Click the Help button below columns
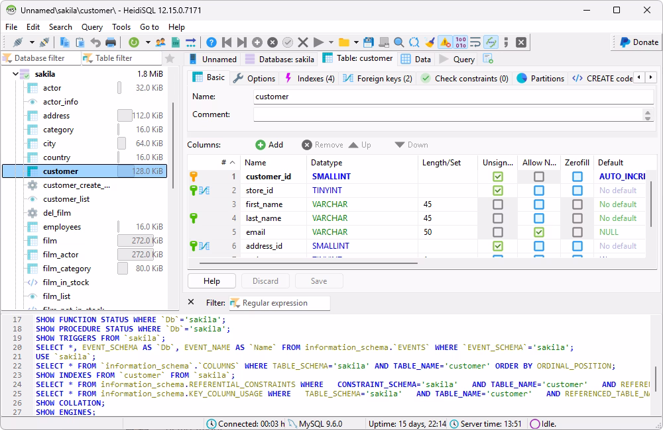Image resolution: width=663 pixels, height=430 pixels. pyautogui.click(x=211, y=281)
